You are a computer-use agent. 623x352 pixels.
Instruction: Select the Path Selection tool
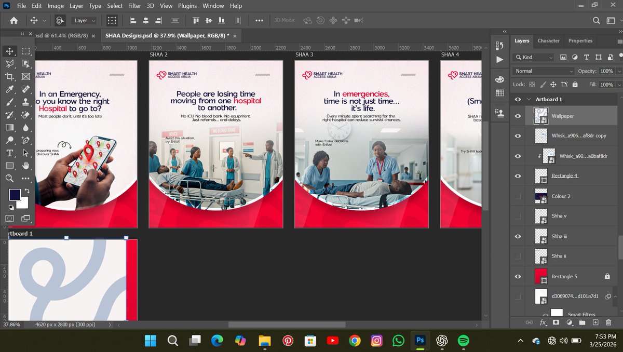coord(26,153)
